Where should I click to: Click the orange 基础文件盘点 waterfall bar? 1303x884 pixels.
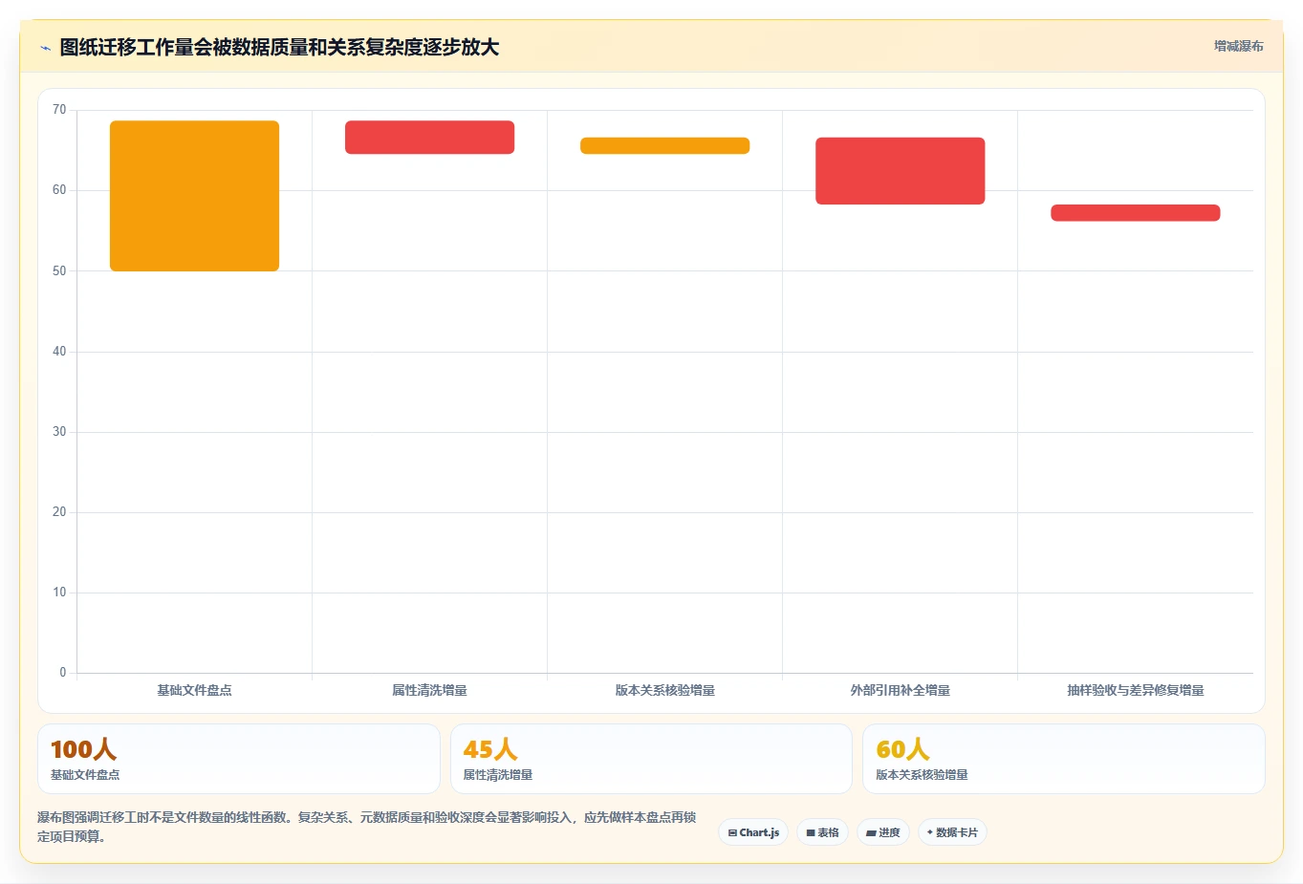click(194, 196)
